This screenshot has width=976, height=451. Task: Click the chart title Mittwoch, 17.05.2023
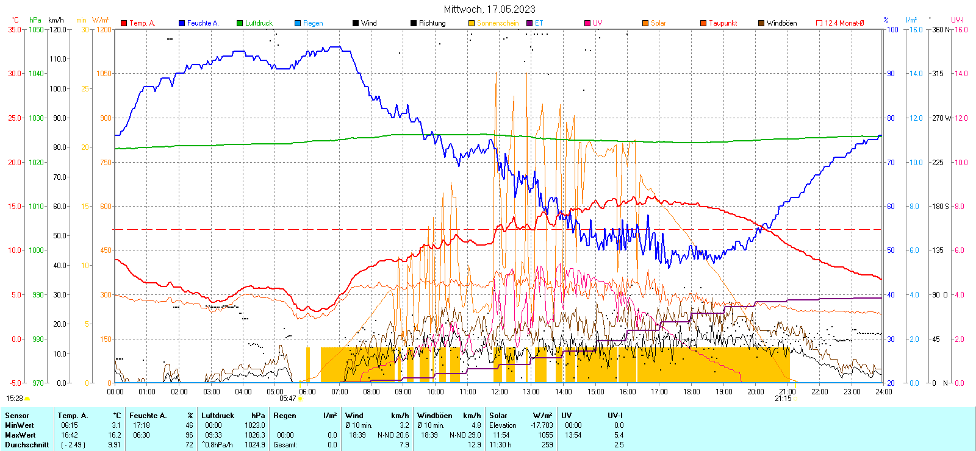point(489,9)
